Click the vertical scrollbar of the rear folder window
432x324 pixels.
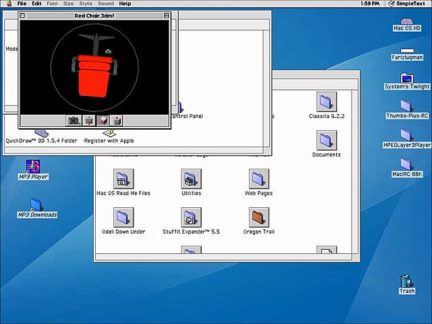tap(355, 172)
